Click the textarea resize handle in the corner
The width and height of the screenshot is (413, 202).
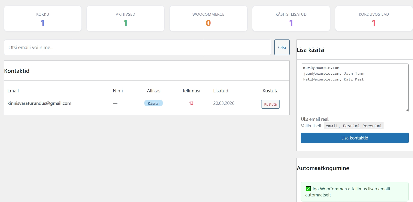(x=407, y=110)
